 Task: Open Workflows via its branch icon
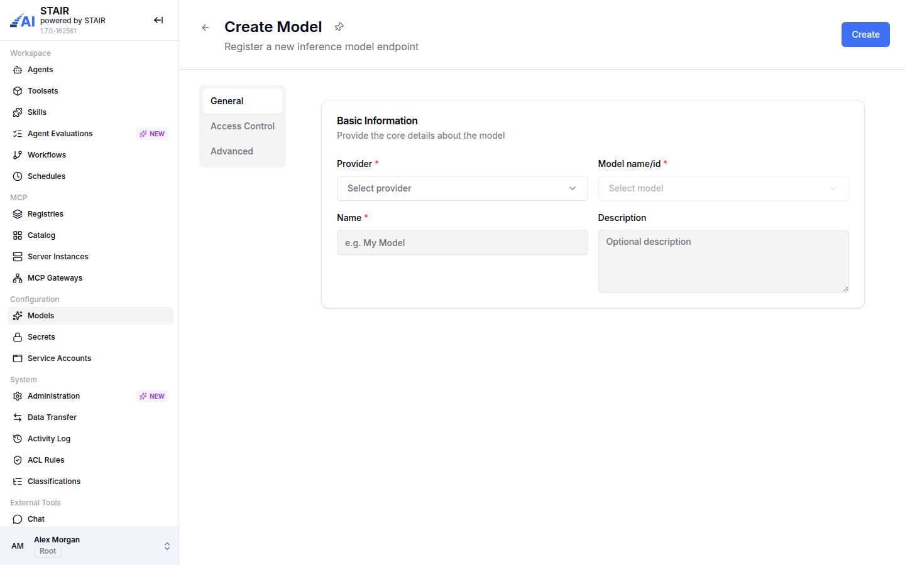18,155
